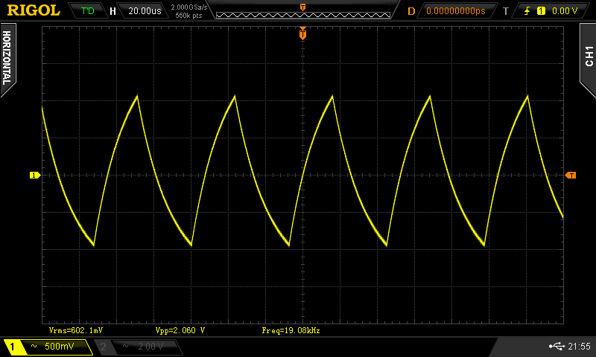This screenshot has height=357, width=596.
Task: Click the USB connection icon
Action: pos(557,346)
